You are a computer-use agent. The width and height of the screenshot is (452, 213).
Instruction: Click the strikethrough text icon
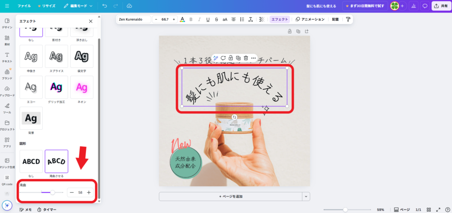coord(216,19)
